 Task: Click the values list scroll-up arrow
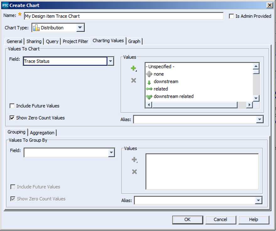(256, 66)
